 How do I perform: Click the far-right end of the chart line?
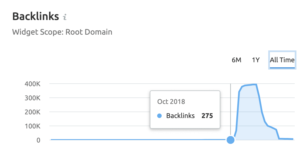click(x=293, y=139)
